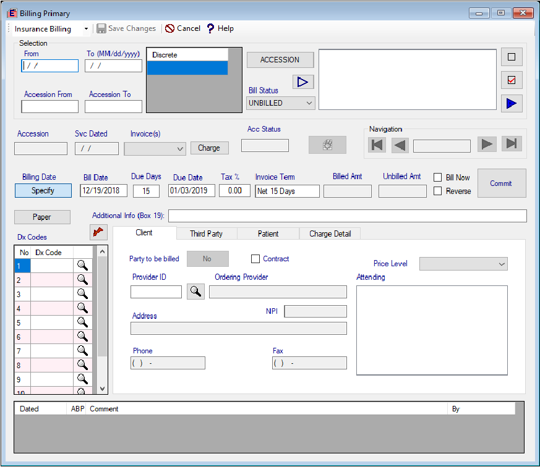Check the Contract checkbox
The height and width of the screenshot is (467, 540).
(255, 259)
